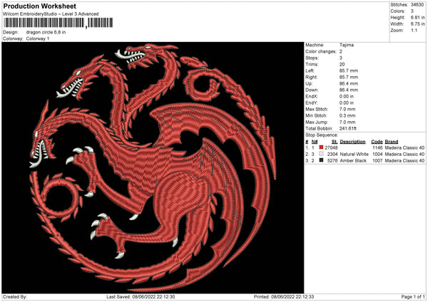Click the design name 'dragon circle 6,8 in'
The height and width of the screenshot is (302, 428).
point(46,32)
